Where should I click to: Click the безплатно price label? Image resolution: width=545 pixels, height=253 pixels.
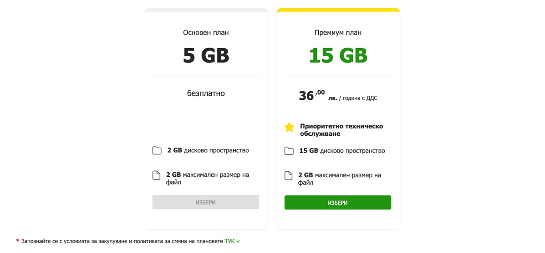(x=206, y=94)
